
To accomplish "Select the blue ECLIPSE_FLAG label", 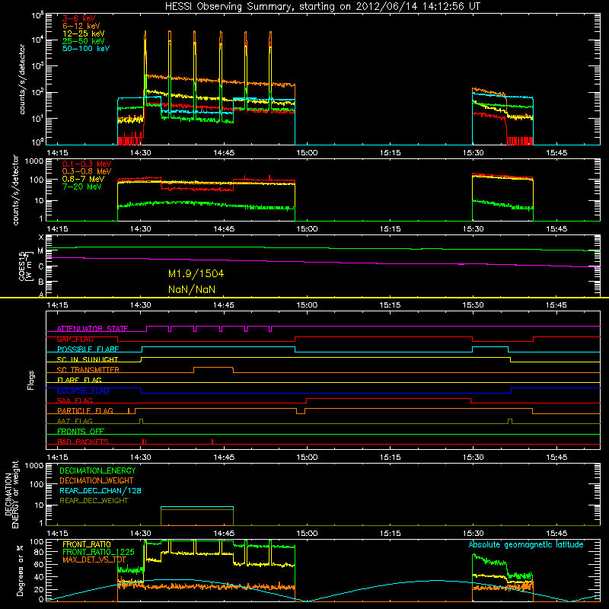I will pos(84,391).
